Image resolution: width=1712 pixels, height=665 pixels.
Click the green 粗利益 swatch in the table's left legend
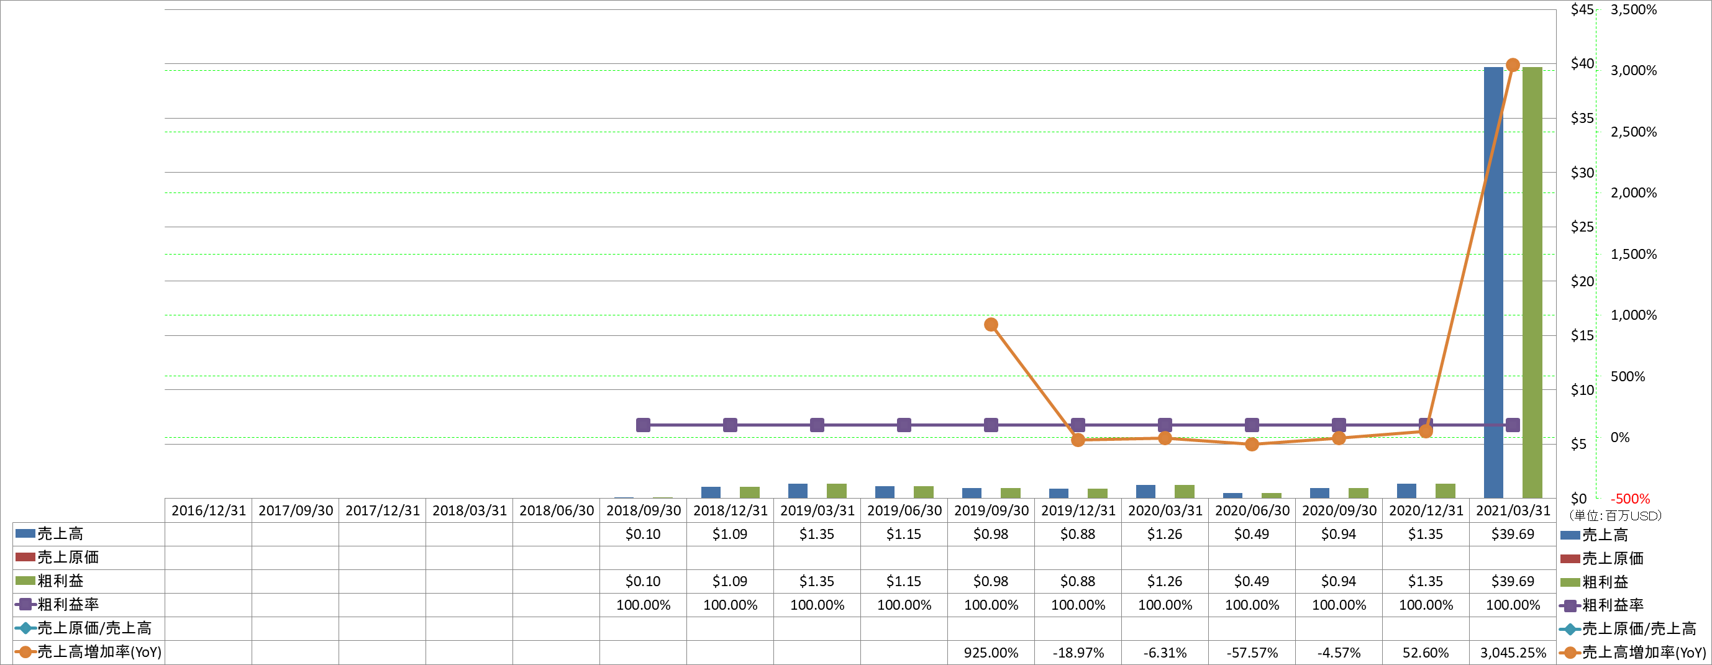pos(25,581)
